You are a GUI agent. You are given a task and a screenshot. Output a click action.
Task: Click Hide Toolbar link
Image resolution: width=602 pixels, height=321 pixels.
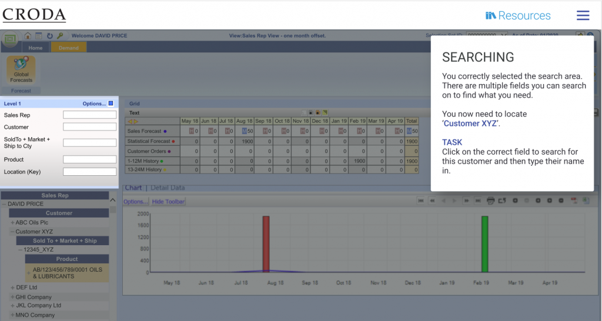(x=168, y=202)
